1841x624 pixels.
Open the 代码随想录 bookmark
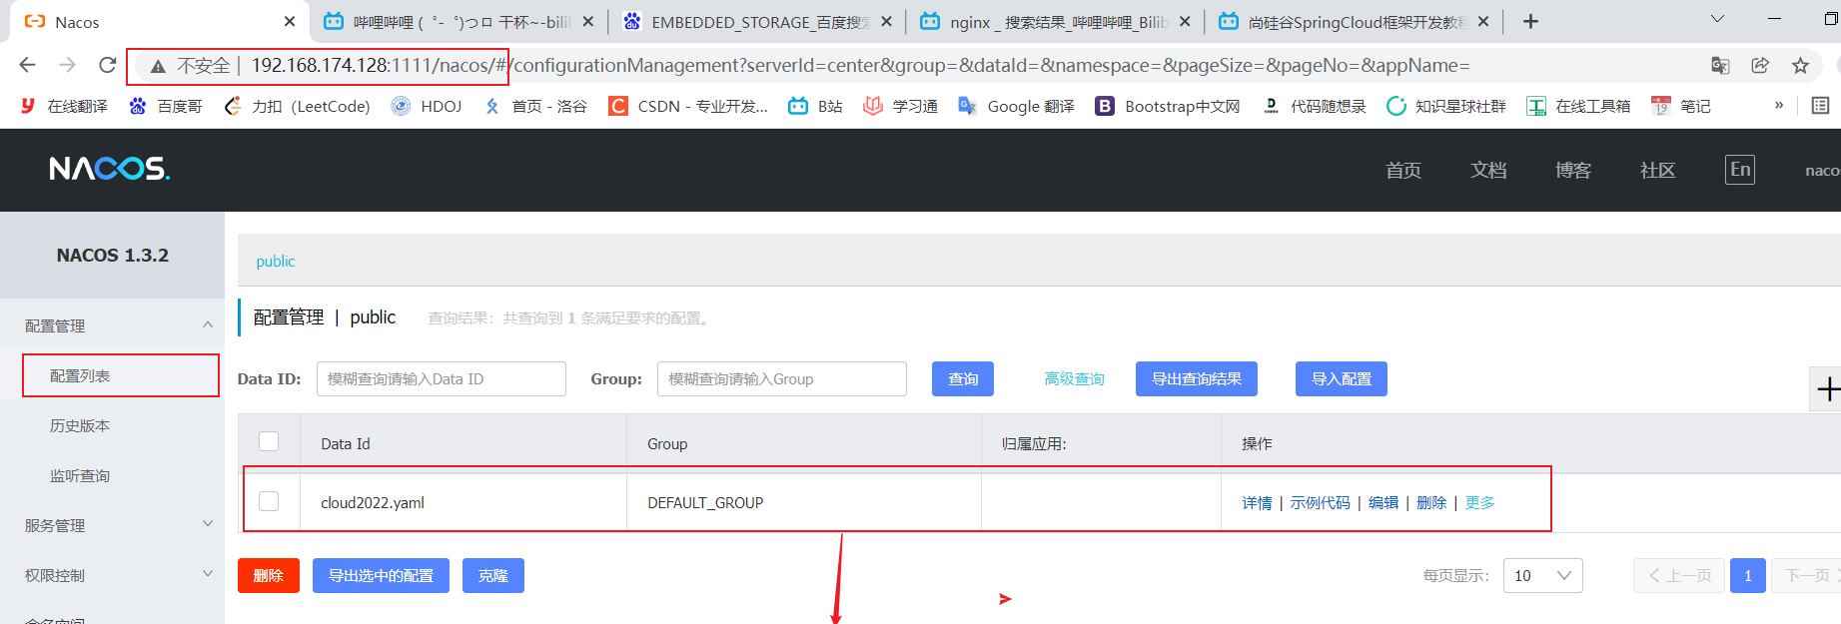point(1314,106)
